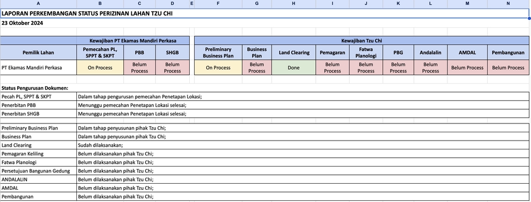Click 'Menunggu pemecahan...' description in Penerbitan SHGB row

pyautogui.click(x=303, y=113)
